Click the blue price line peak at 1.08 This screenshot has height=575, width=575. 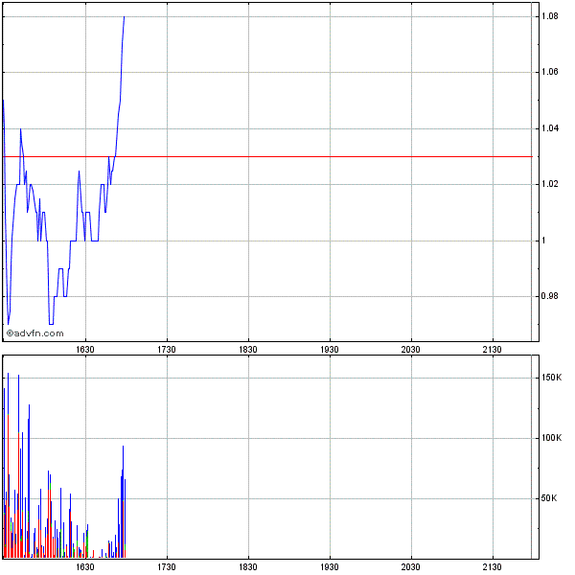124,17
